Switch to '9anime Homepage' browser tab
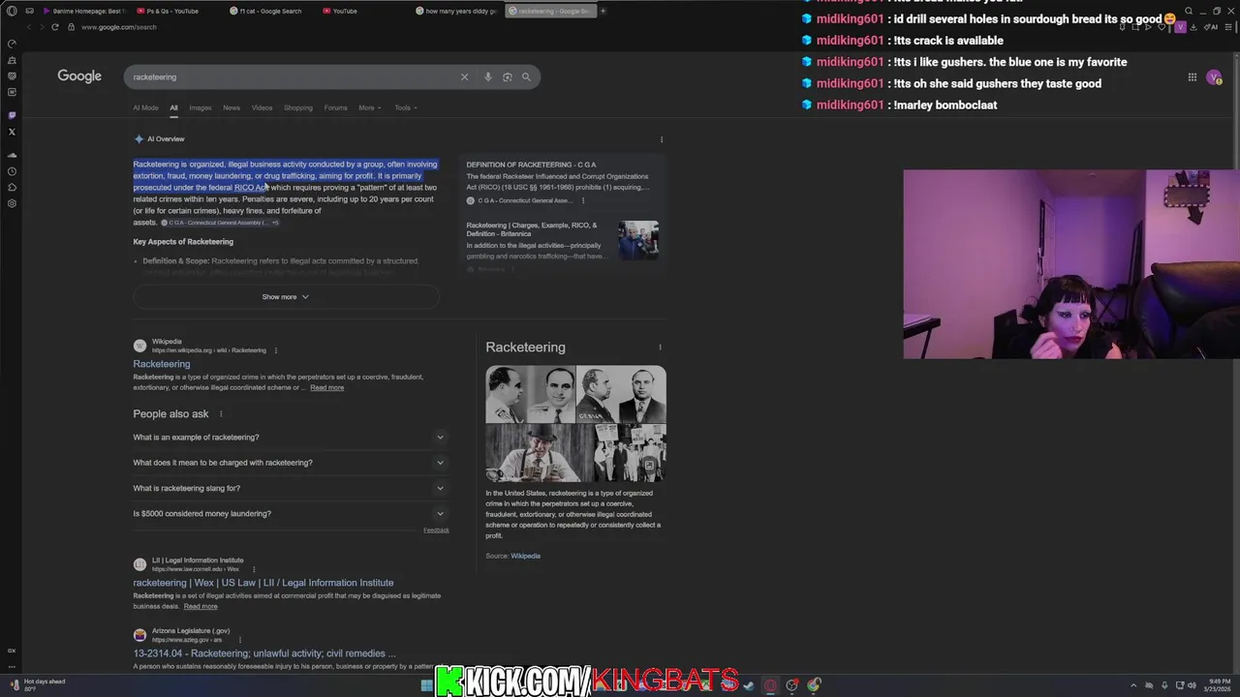 (x=84, y=11)
